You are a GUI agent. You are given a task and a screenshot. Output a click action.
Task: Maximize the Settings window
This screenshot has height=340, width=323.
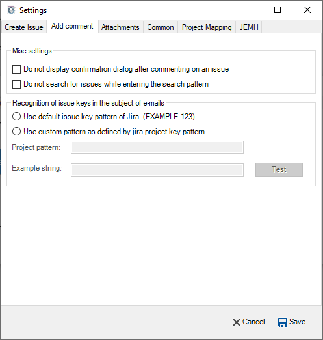pyautogui.click(x=278, y=10)
